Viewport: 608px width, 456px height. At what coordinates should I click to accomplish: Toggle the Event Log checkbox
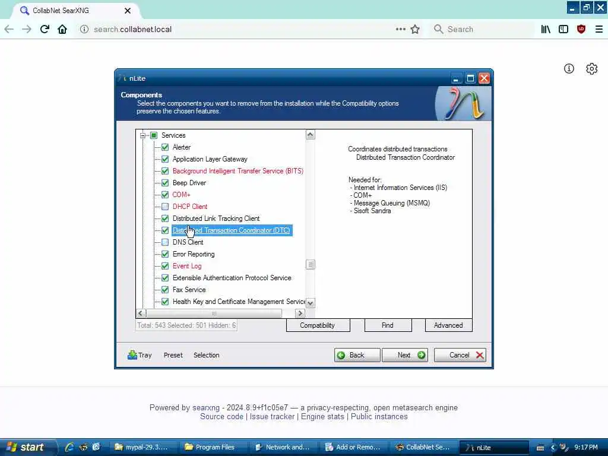pos(165,266)
